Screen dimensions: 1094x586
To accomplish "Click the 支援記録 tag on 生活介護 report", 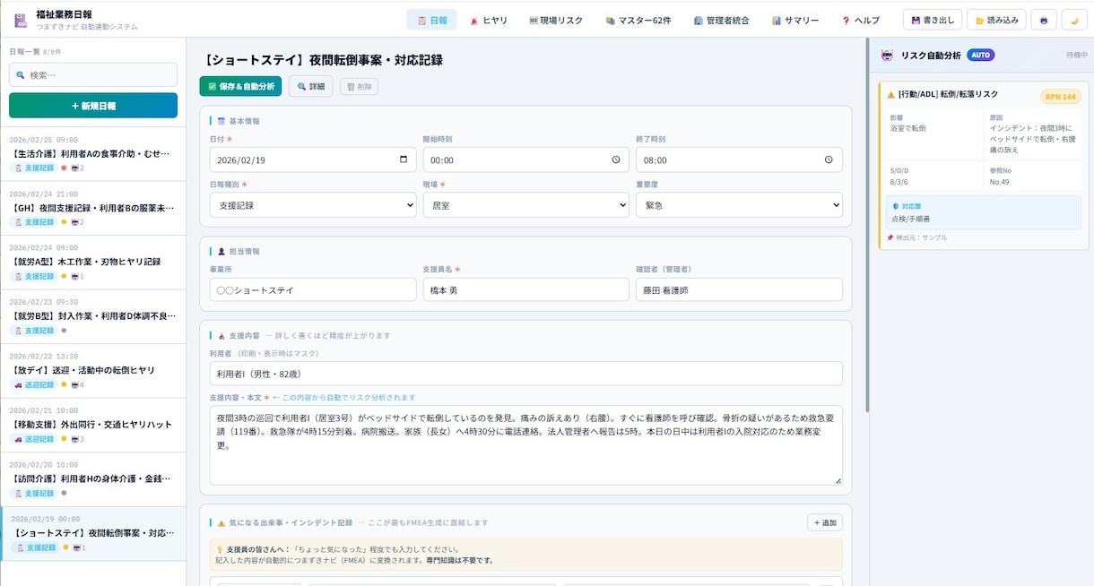I will tap(35, 168).
